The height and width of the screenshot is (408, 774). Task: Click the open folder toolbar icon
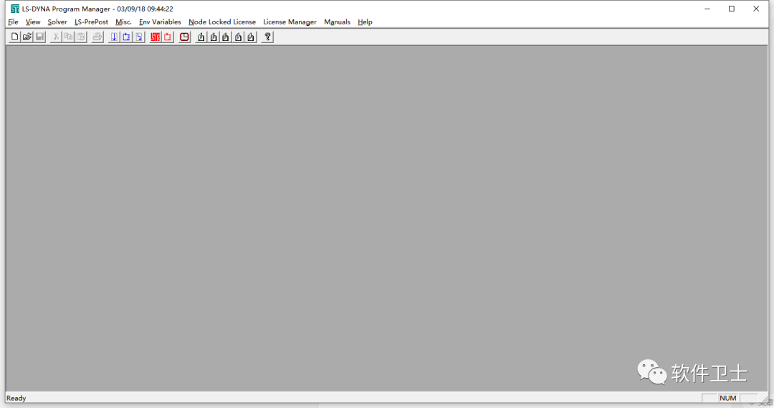27,37
